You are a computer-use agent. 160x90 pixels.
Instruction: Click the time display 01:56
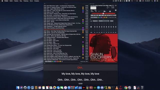coord(110,7)
